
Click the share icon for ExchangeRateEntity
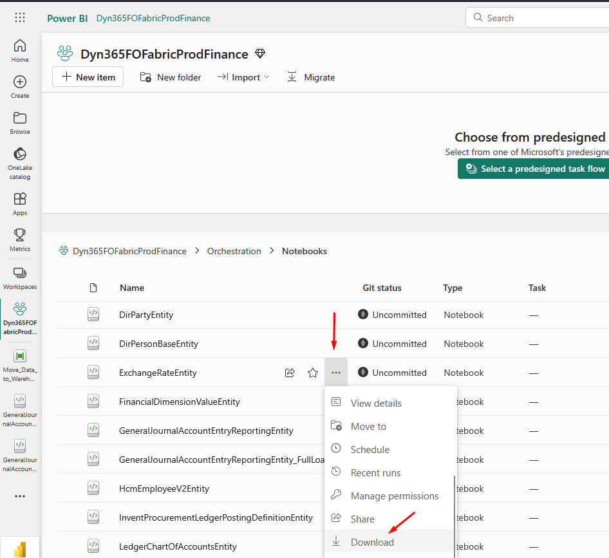tap(290, 373)
